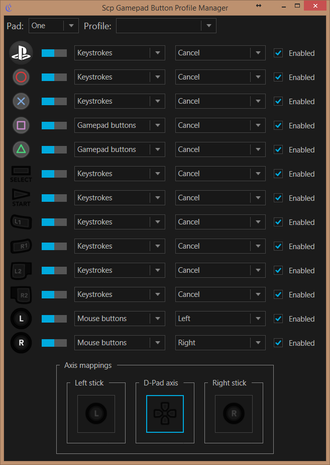Click the SELECT button icon
330x465 pixels.
[21, 174]
